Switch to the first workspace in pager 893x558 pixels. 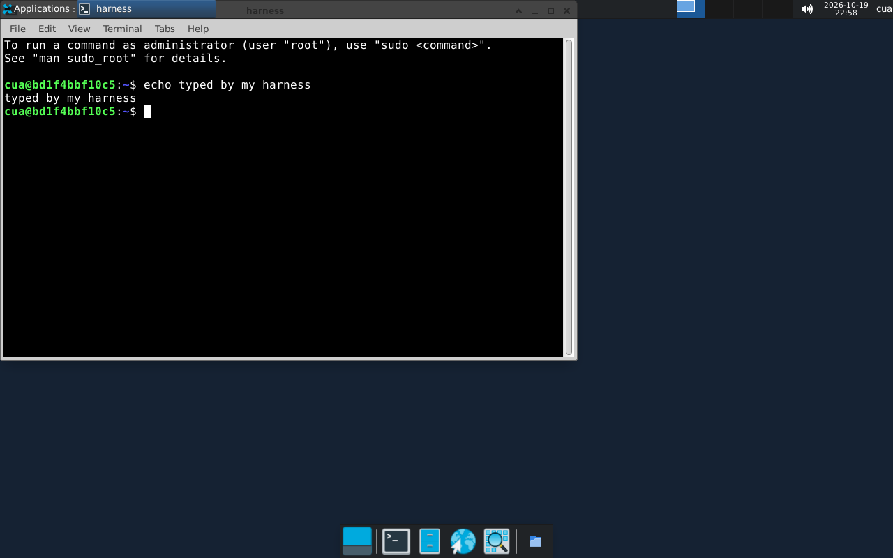(690, 9)
